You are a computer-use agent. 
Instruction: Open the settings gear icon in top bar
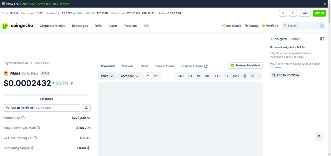click(283, 13)
